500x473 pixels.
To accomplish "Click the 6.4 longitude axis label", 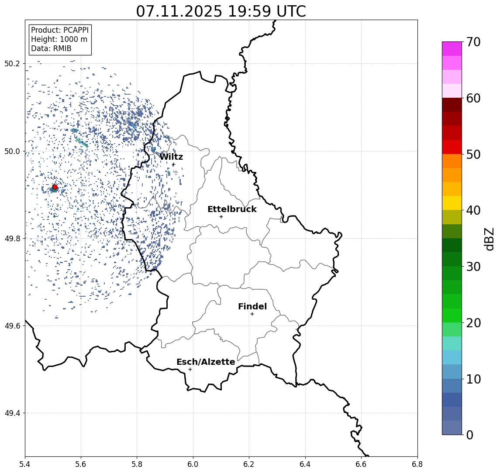I will click(x=305, y=464).
